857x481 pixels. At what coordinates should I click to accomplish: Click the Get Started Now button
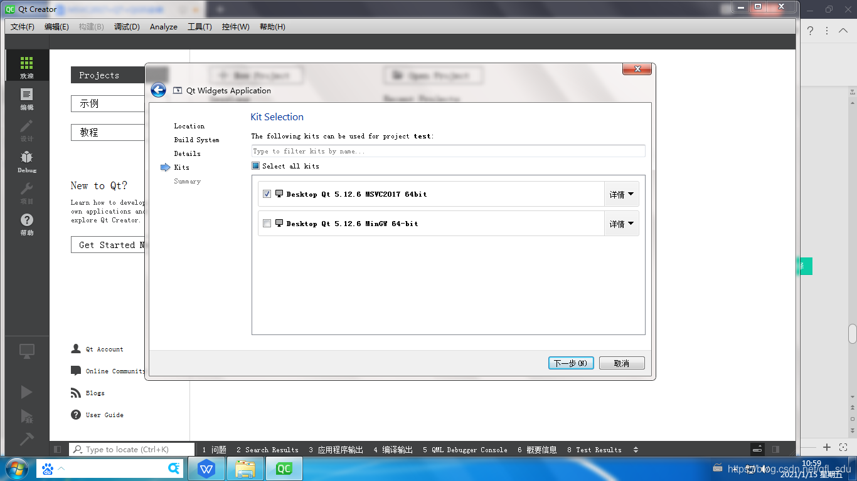click(x=108, y=245)
